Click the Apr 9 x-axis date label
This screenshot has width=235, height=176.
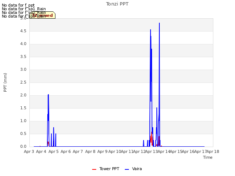[102, 151]
